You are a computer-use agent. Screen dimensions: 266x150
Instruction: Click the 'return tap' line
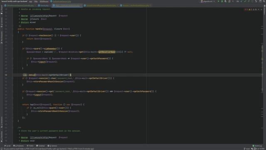[53, 105]
